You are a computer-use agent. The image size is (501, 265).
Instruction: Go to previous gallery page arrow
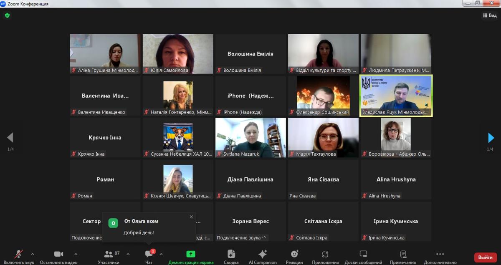(x=10, y=138)
